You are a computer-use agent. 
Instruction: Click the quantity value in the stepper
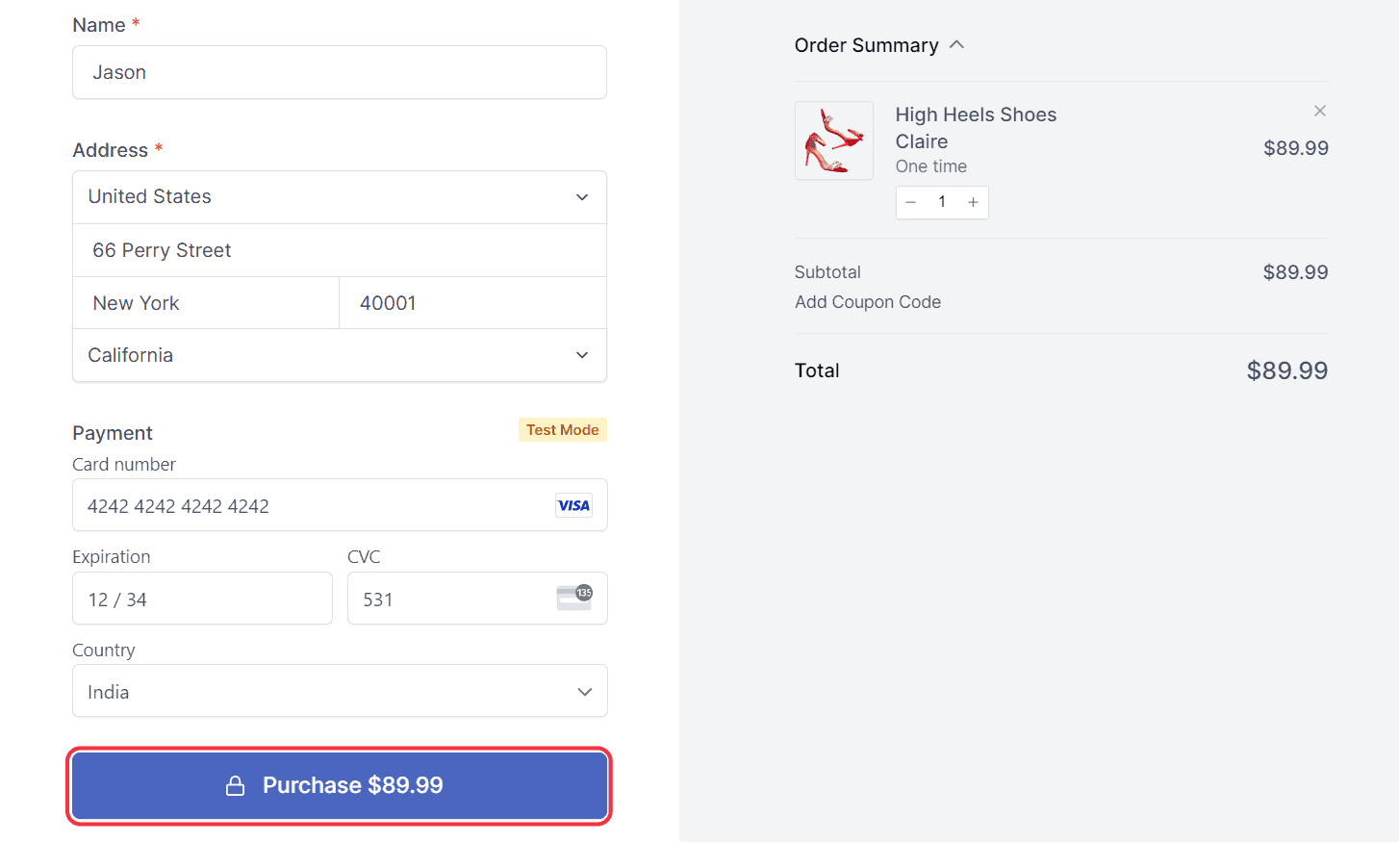point(942,202)
